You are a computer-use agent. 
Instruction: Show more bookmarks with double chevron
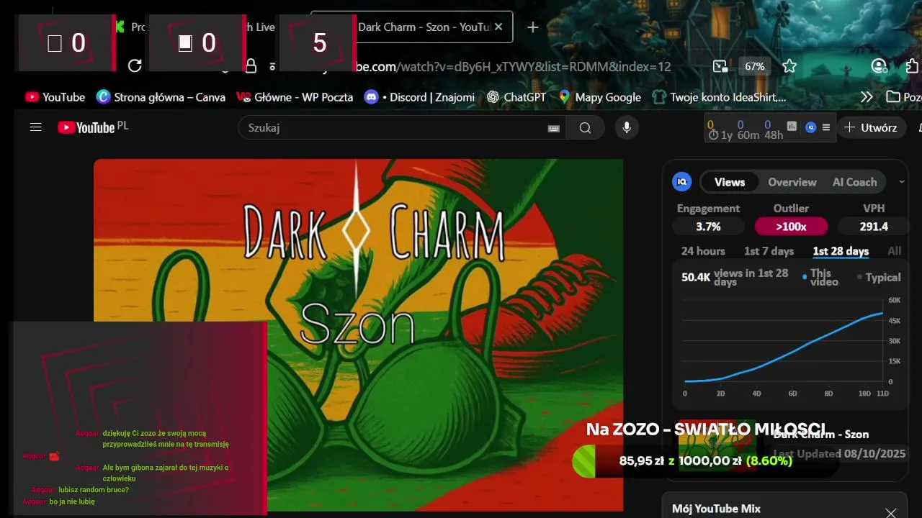[867, 97]
